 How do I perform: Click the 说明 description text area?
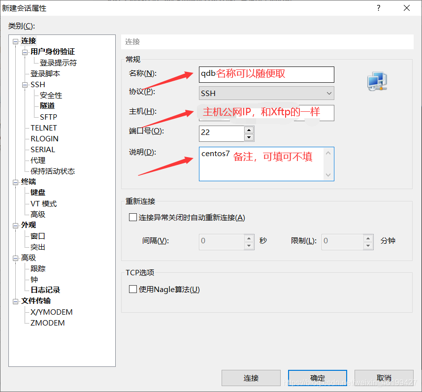tap(266, 164)
